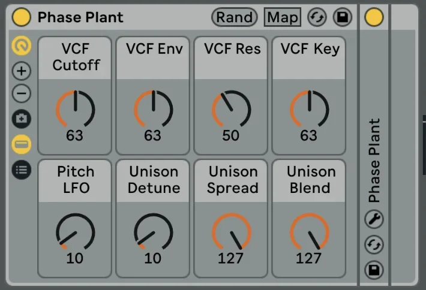Click the Phase Plant rack title
This screenshot has height=290, width=426.
coord(80,17)
